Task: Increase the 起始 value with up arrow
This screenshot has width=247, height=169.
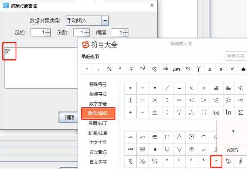Action: 48,30
